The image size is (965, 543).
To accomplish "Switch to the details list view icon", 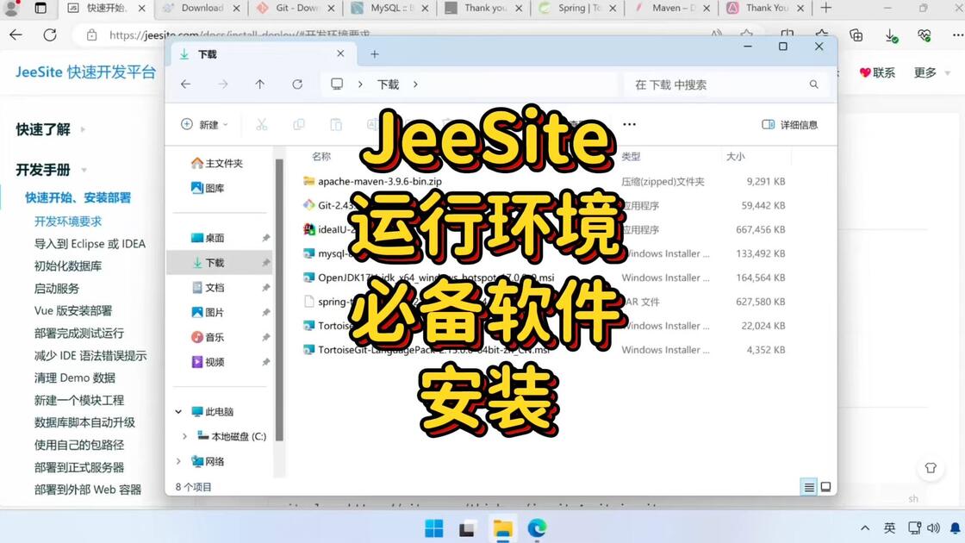I will (x=809, y=487).
